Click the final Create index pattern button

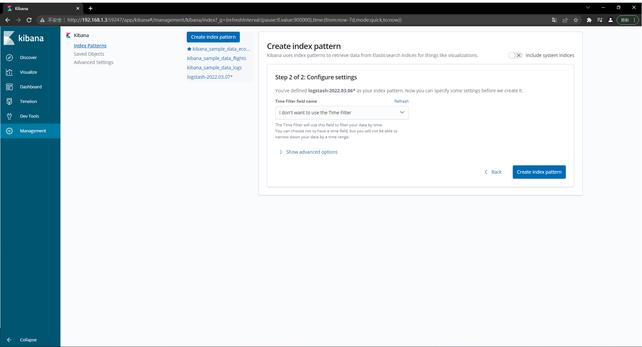(x=539, y=172)
